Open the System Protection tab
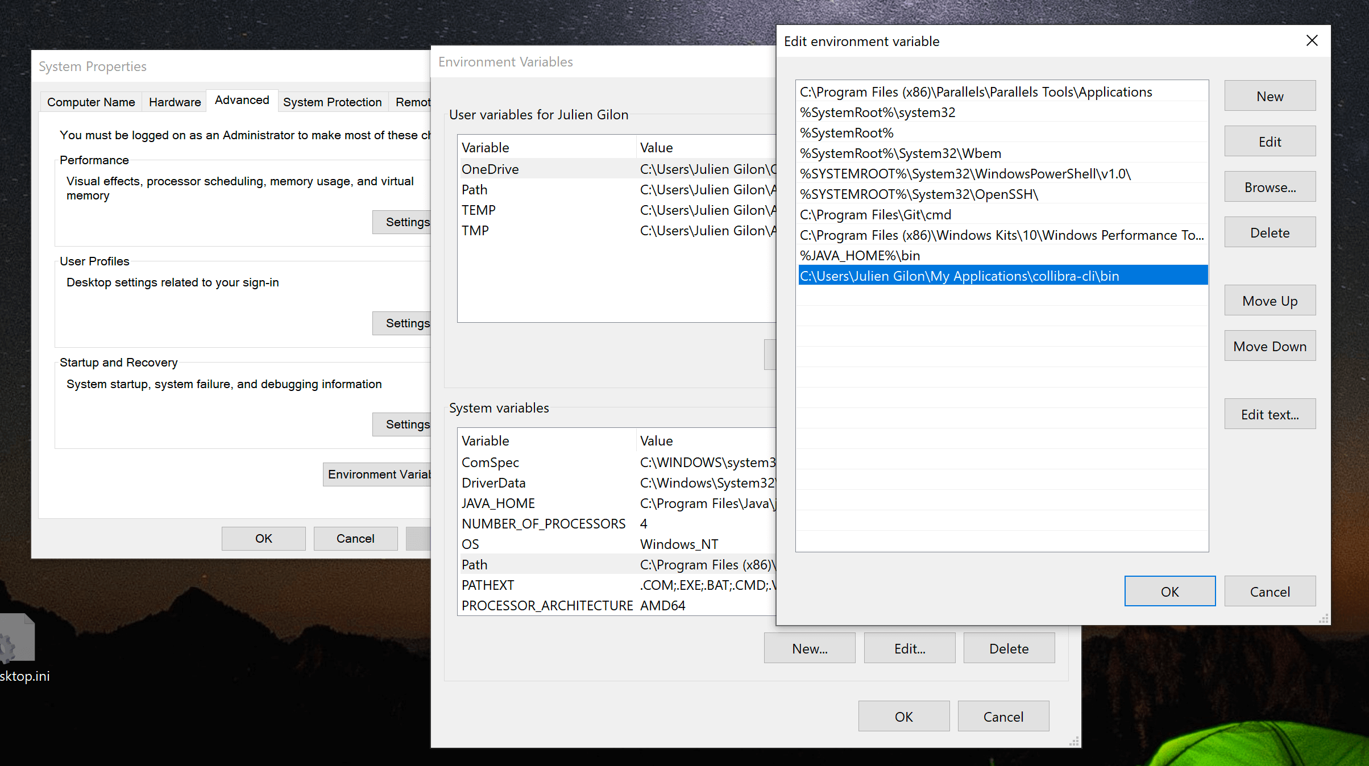 pyautogui.click(x=333, y=102)
